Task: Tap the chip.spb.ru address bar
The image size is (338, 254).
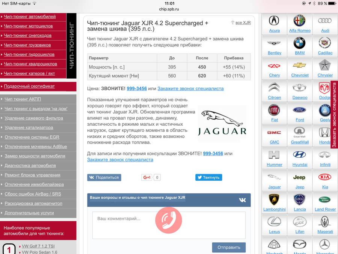Action: click(169, 9)
